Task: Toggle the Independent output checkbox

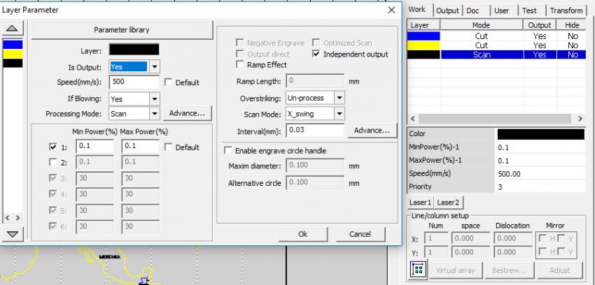Action: tap(316, 54)
